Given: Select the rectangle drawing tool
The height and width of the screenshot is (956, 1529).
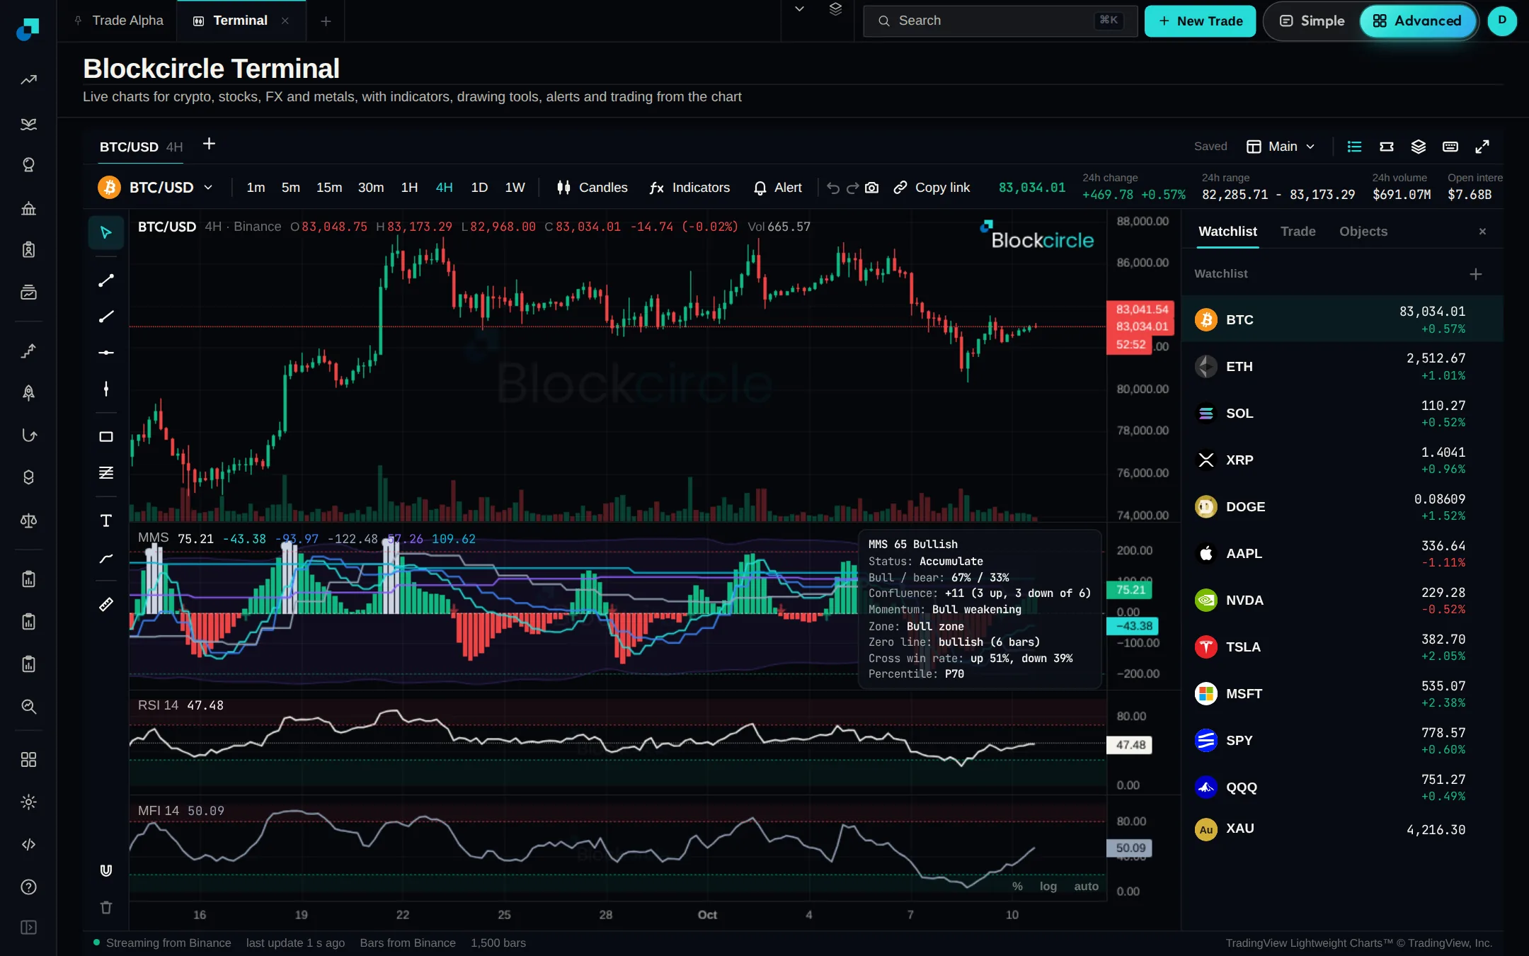Looking at the screenshot, I should coord(106,437).
